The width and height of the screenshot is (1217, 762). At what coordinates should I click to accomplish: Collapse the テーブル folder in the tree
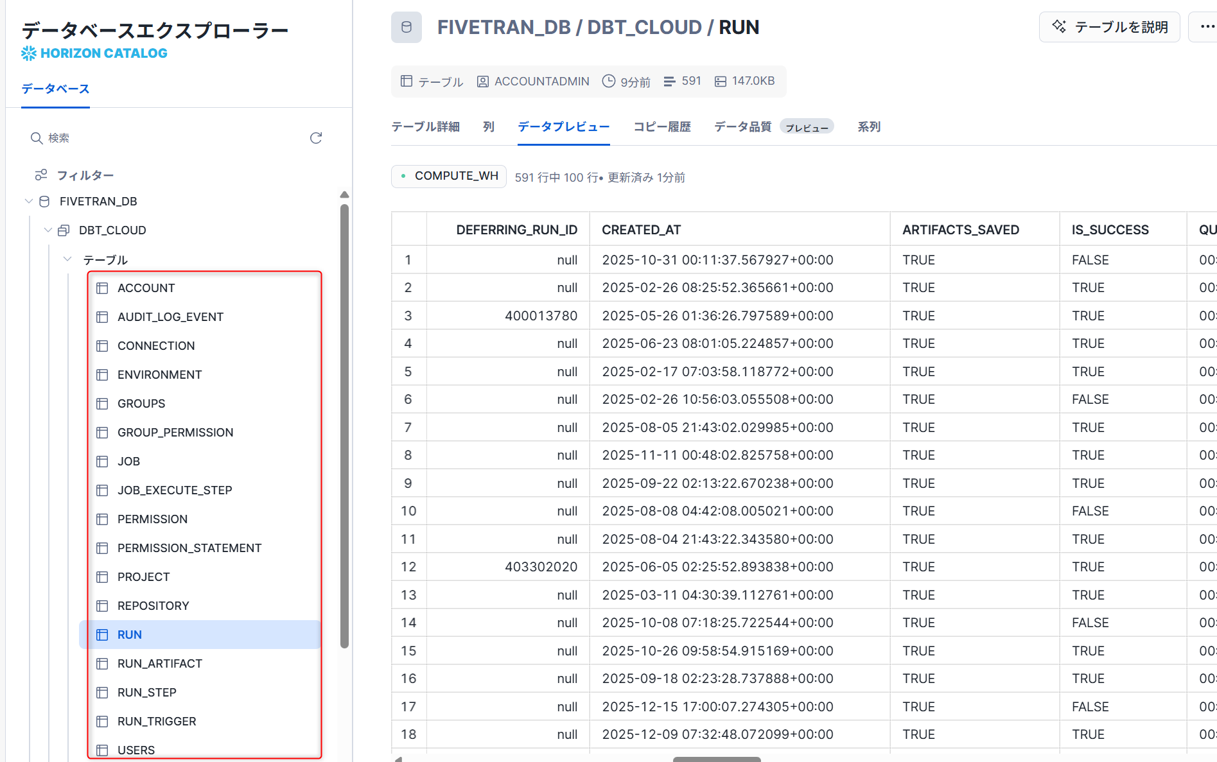point(67,259)
